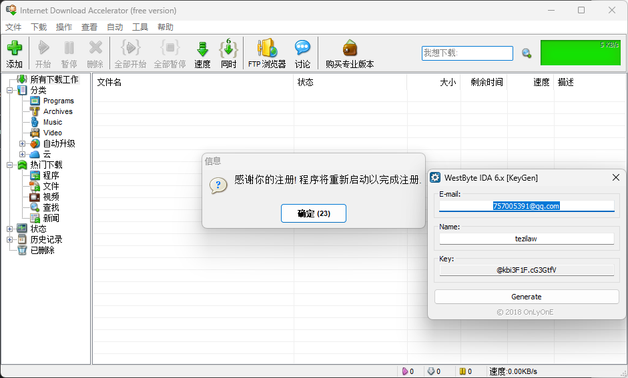This screenshot has width=628, height=378.
Task: Click the green speed graph panel
Action: (x=581, y=53)
